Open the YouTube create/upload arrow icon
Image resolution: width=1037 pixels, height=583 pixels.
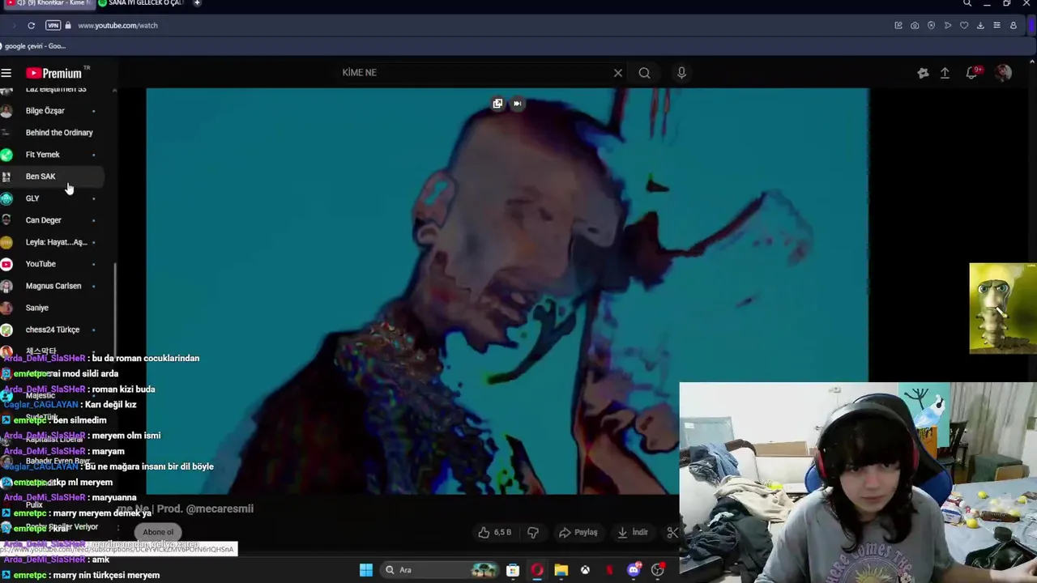pos(945,73)
